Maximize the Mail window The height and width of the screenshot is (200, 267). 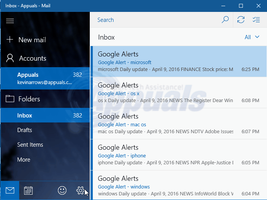[x=241, y=6]
